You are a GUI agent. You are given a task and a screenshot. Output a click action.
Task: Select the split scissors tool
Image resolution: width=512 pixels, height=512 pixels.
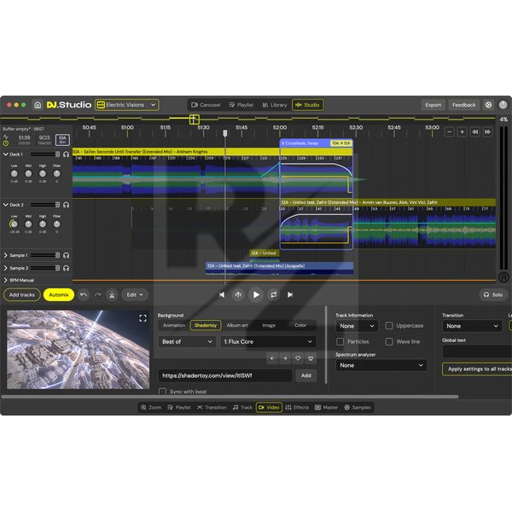coord(112,295)
